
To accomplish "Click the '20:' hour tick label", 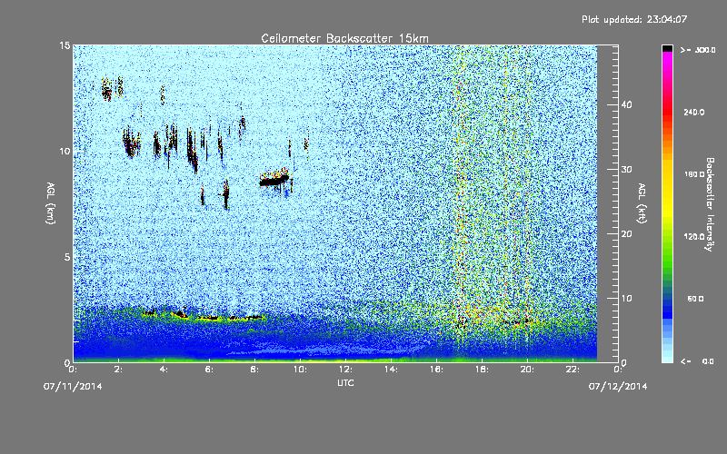I will pyautogui.click(x=527, y=370).
